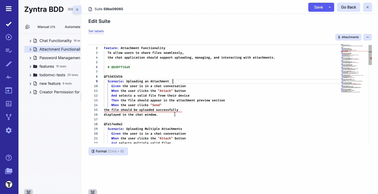Viewport: 378px width, 194px height.
Task: Open the Attachments button
Action: click(x=348, y=37)
